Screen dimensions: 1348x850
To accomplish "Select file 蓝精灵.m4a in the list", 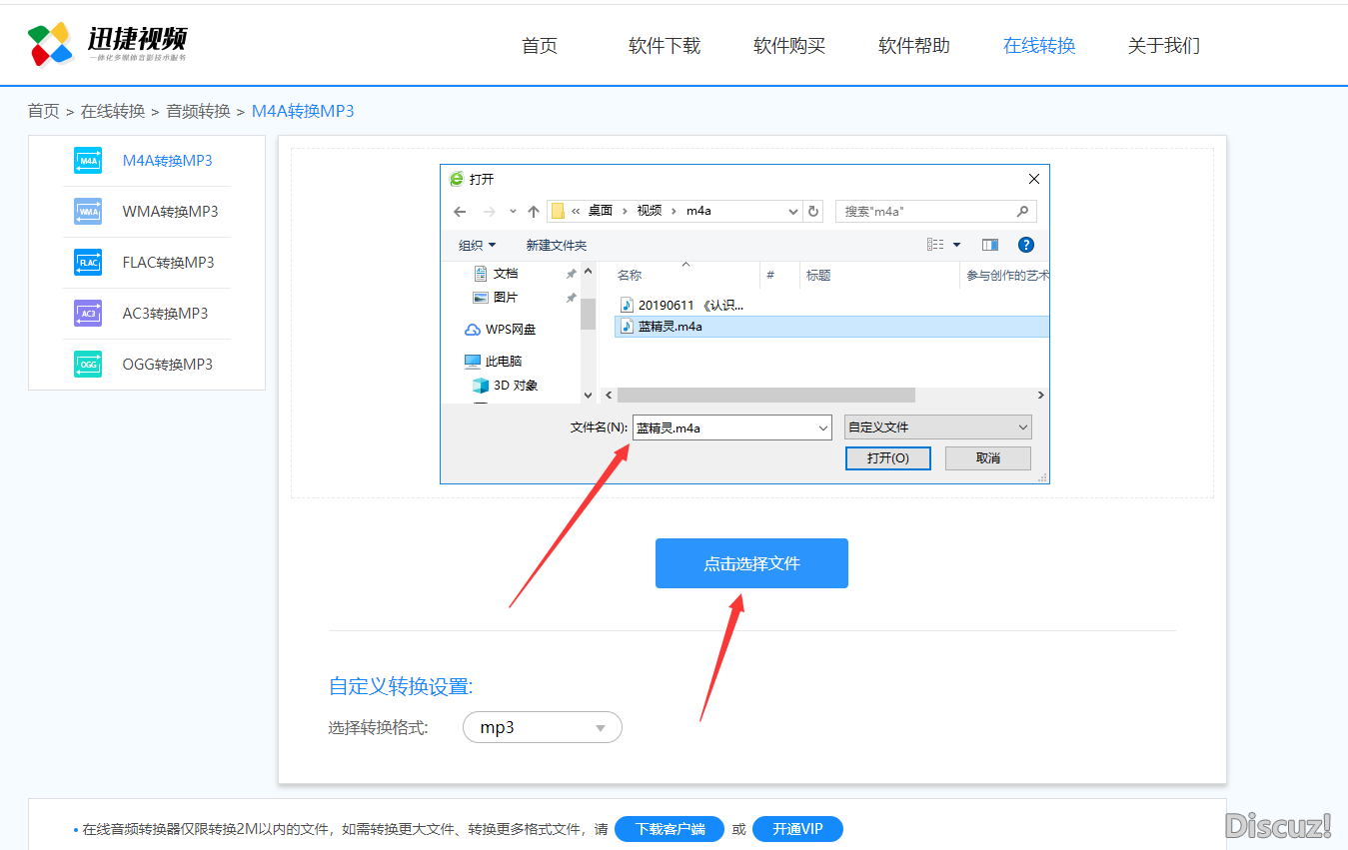I will point(831,327).
